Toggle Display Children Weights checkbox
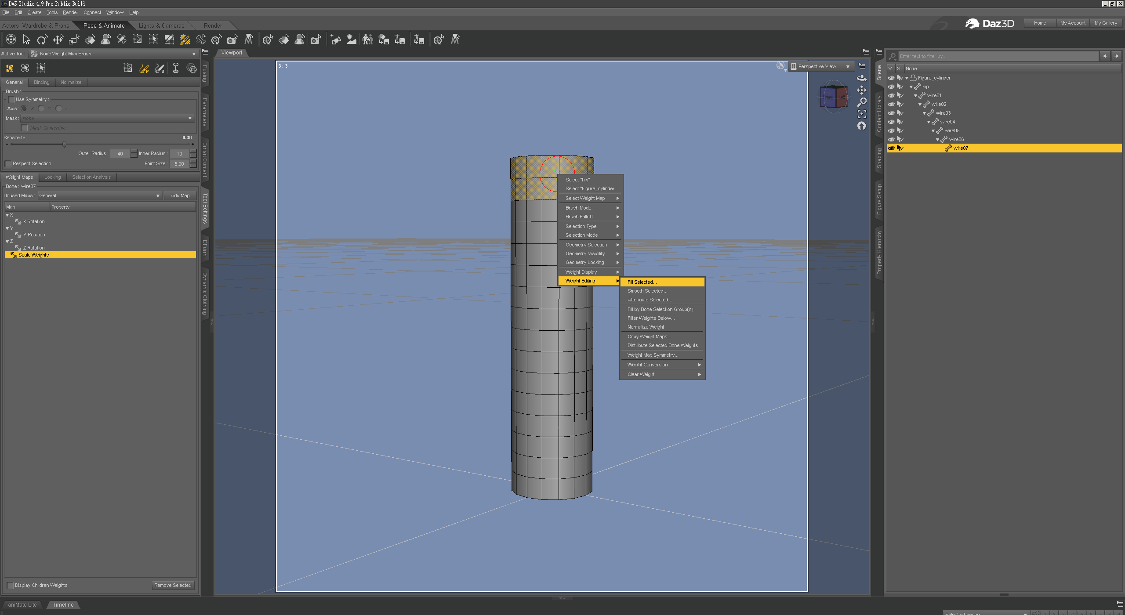The width and height of the screenshot is (1125, 615). point(11,585)
